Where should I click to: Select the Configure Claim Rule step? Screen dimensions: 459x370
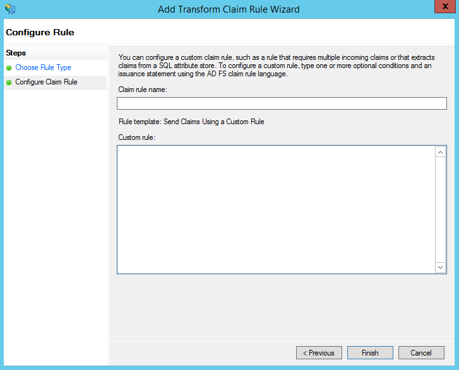tap(46, 82)
